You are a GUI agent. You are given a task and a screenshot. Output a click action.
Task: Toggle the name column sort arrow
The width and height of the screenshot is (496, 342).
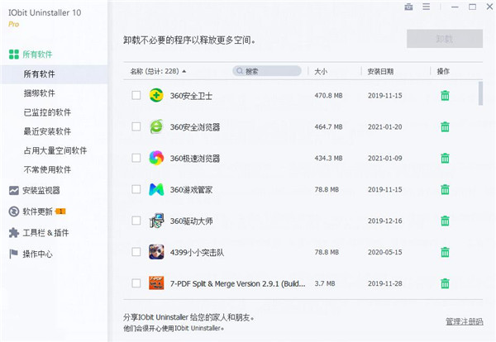tap(184, 71)
